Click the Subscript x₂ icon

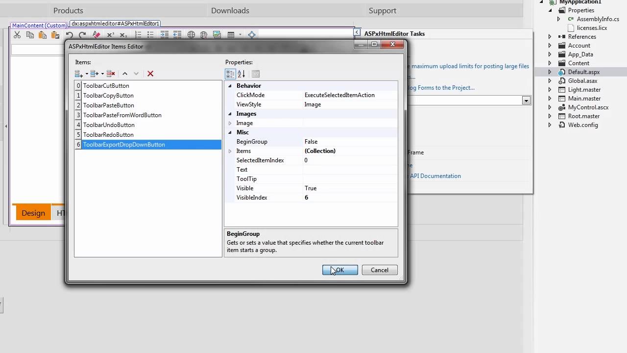click(x=123, y=35)
